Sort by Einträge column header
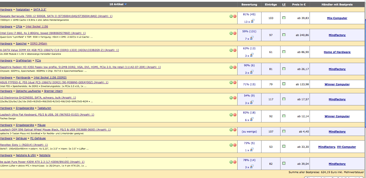This screenshot has height=178, width=366. [x=271, y=5]
